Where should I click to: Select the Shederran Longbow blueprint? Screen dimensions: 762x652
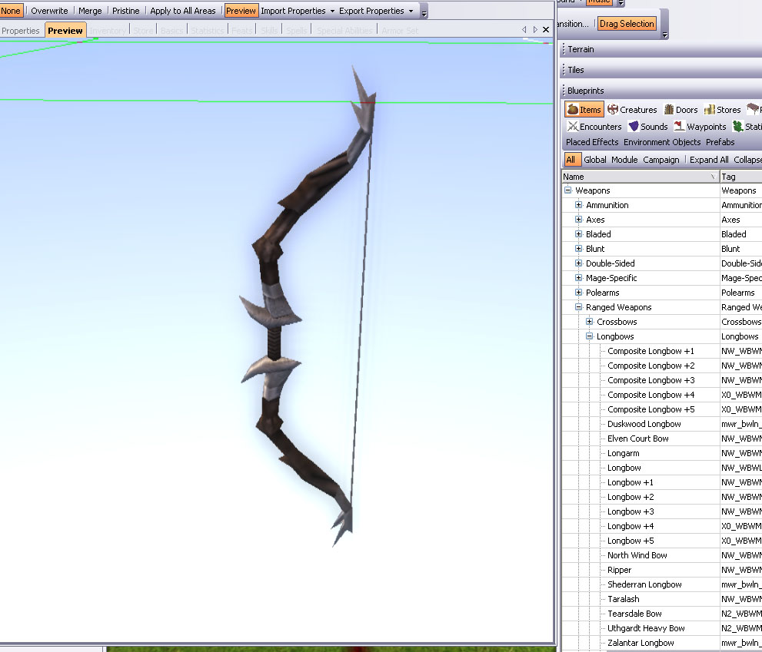(x=644, y=584)
